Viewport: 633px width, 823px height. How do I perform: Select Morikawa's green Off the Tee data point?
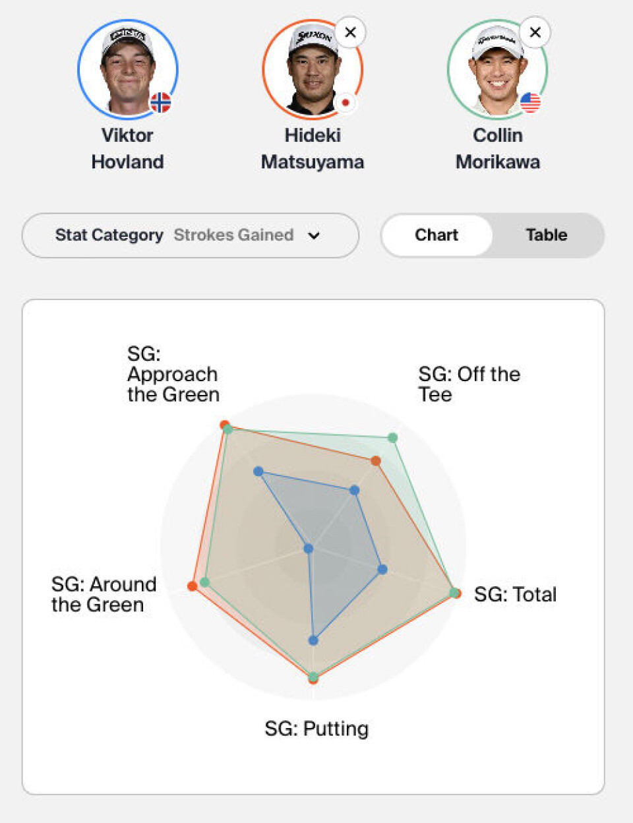point(392,438)
